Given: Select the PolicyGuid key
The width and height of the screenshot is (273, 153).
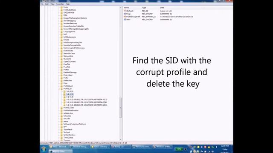Looking at the screenshot, I should coord(68,75).
